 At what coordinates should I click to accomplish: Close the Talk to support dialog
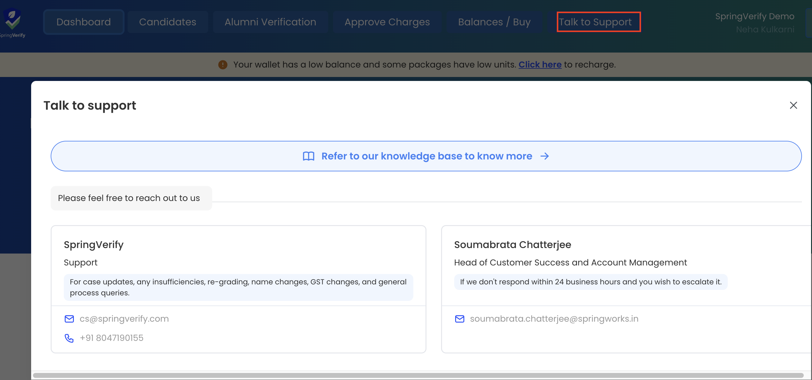793,105
